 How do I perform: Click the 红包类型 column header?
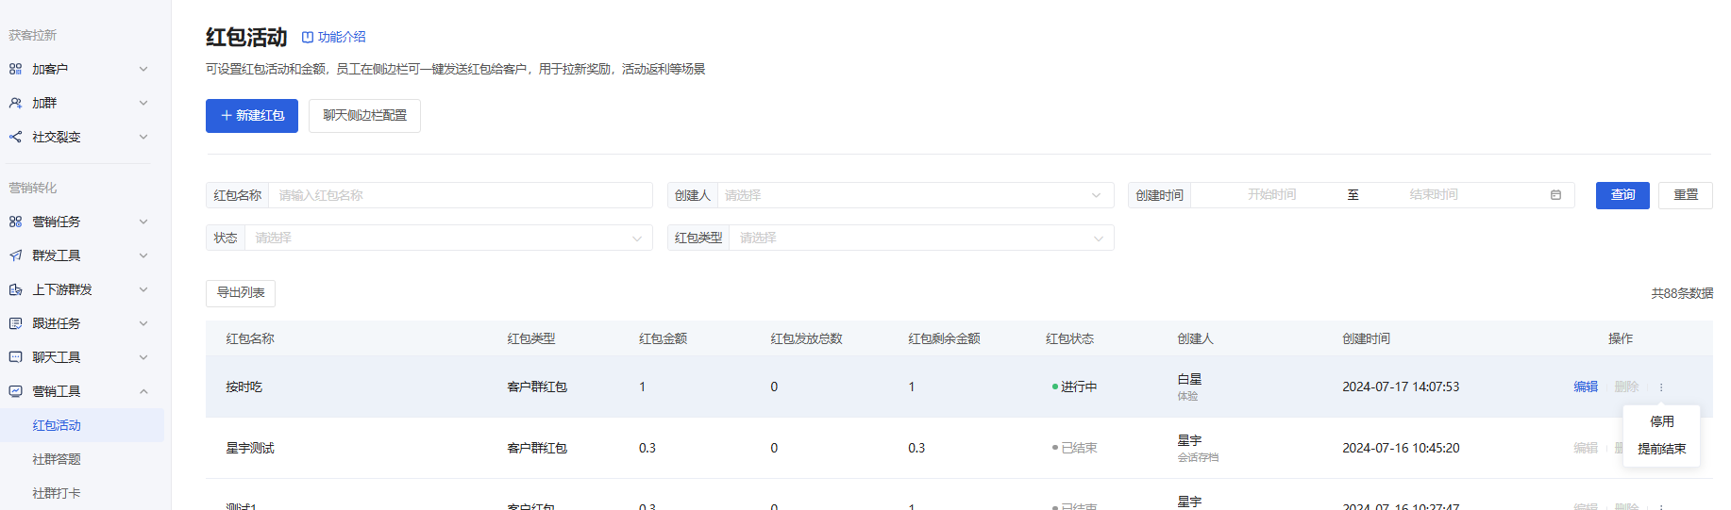coord(531,338)
